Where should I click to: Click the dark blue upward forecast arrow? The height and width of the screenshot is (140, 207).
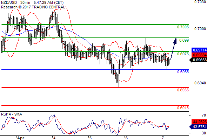(173, 49)
